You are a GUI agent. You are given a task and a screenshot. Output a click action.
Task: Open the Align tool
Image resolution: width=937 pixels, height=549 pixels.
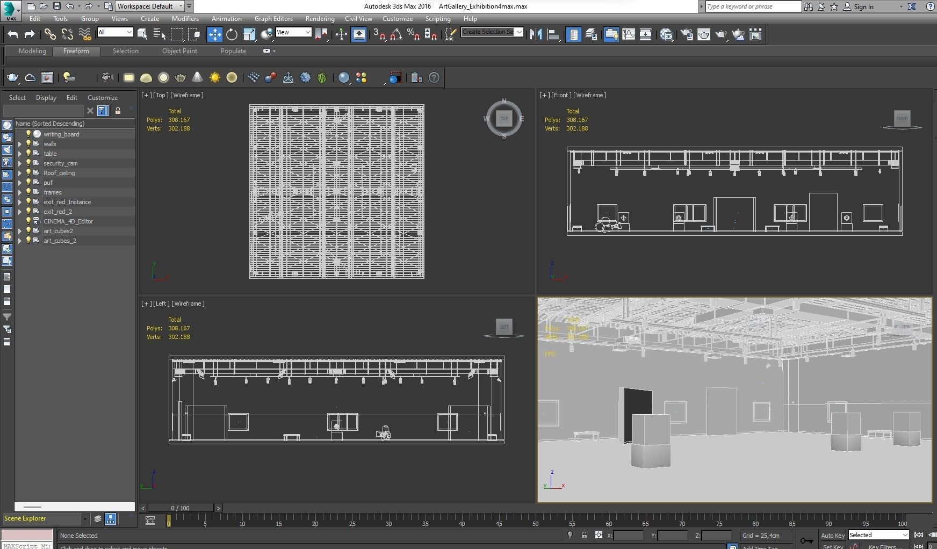(x=553, y=35)
